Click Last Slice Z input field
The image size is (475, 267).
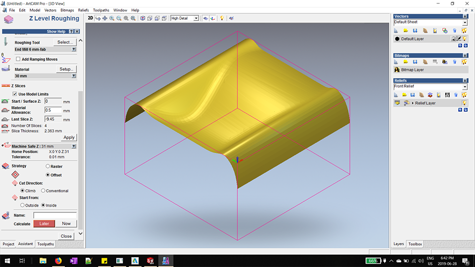(53, 119)
